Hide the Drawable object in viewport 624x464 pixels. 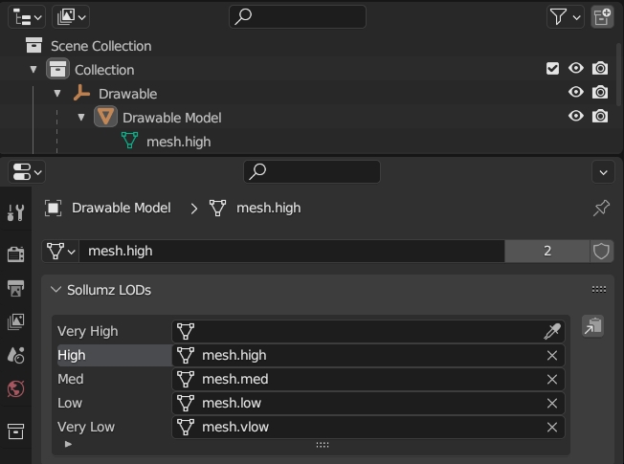pos(576,93)
